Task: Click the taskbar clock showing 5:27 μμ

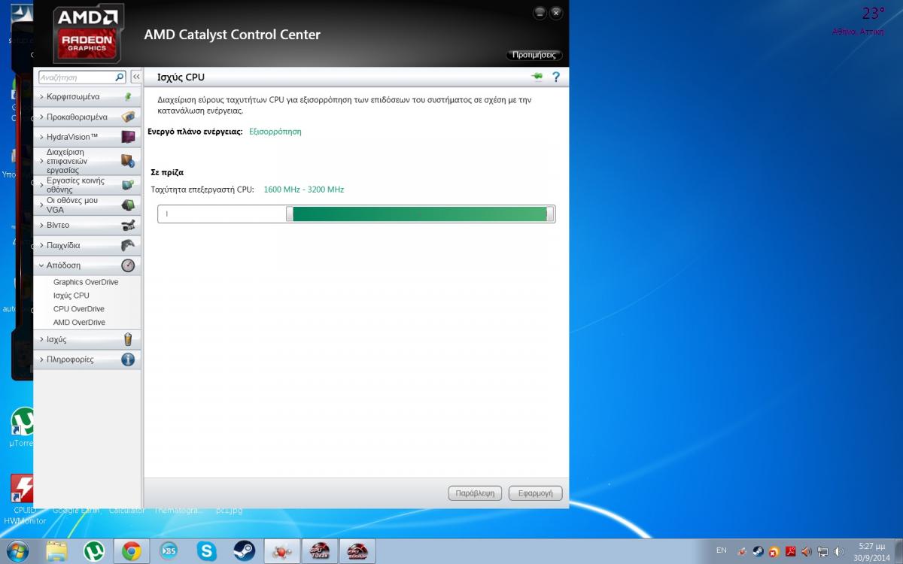Action: click(x=871, y=551)
